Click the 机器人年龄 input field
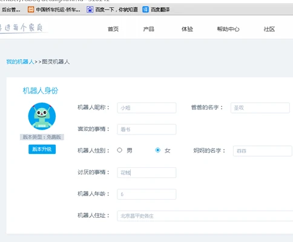 point(146,194)
